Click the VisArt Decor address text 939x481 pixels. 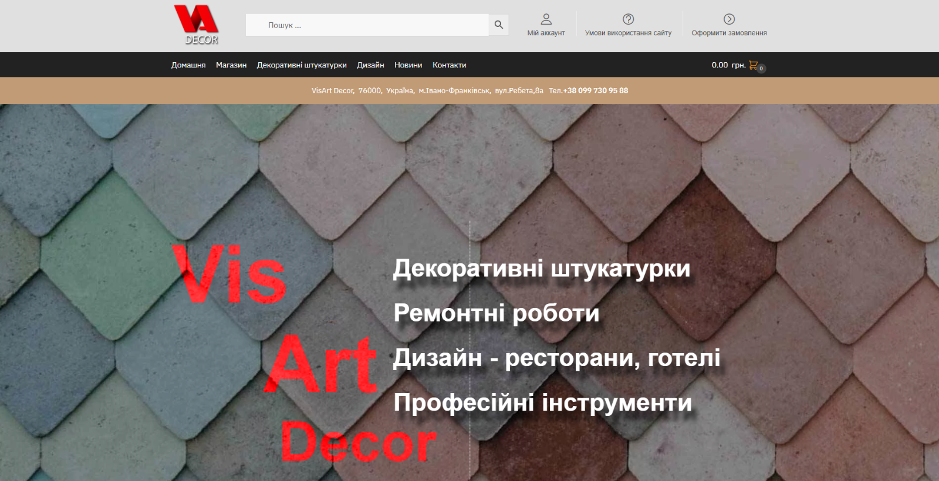coord(427,90)
